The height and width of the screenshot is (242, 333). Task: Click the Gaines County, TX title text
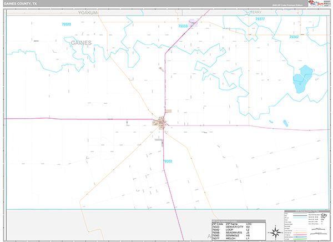21,4
